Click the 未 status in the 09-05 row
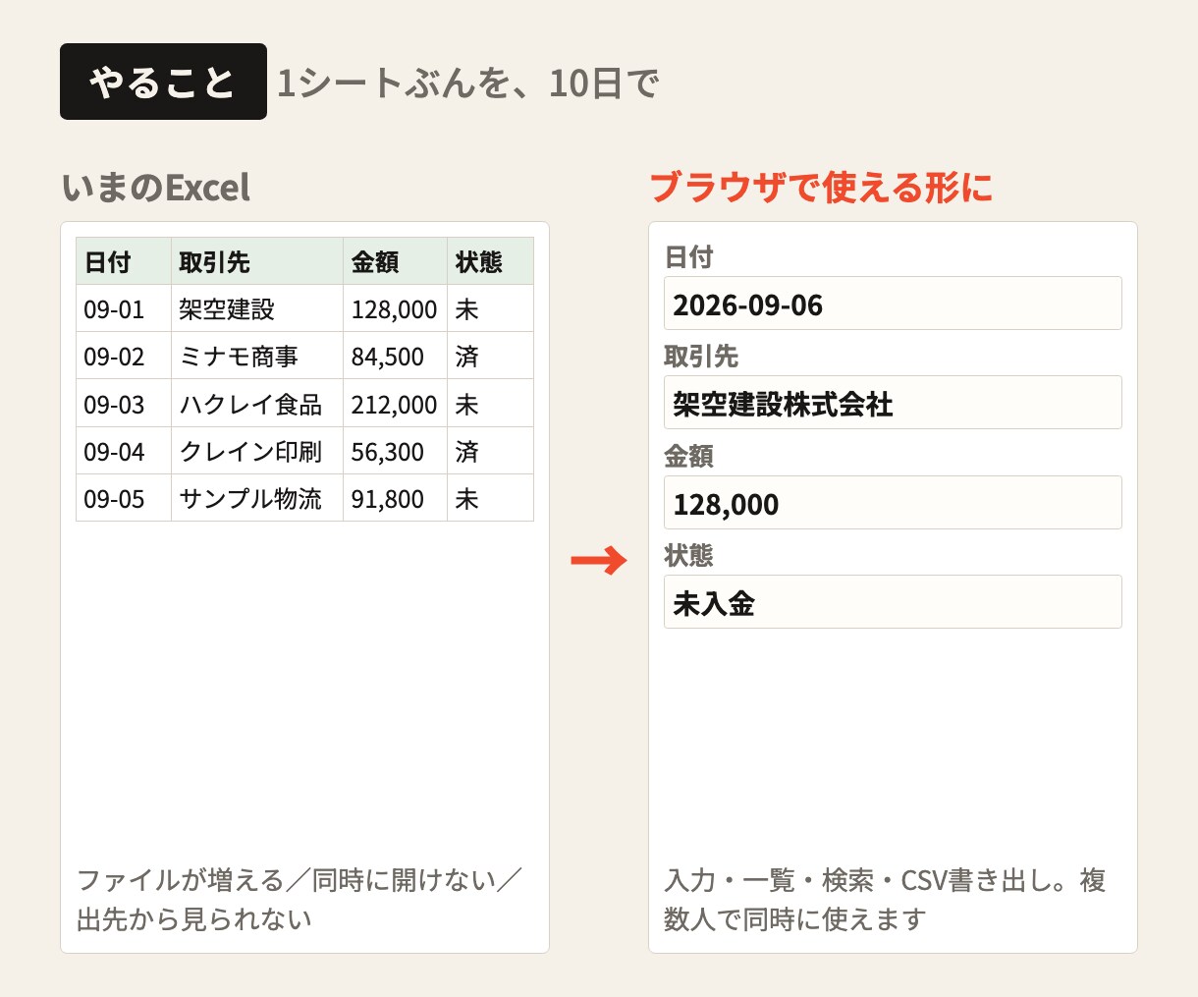Image resolution: width=1198 pixels, height=997 pixels. 491,498
